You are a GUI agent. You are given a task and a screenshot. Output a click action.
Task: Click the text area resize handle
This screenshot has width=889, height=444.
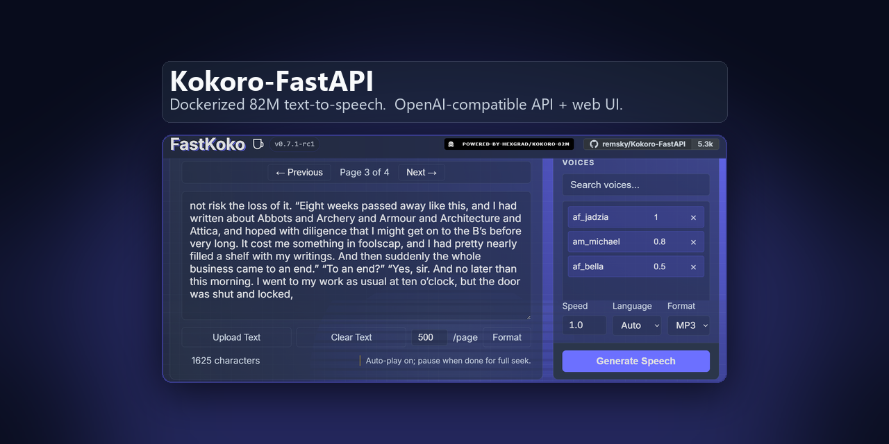527,316
